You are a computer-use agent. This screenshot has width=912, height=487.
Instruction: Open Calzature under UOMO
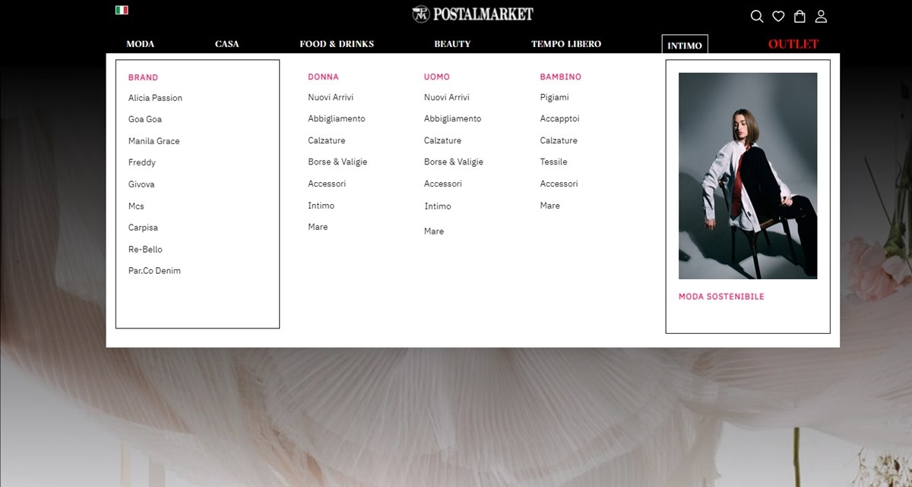click(443, 140)
